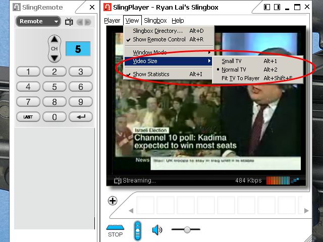
Task: Click the 484 Kbps bitrate readout
Action: click(x=248, y=180)
